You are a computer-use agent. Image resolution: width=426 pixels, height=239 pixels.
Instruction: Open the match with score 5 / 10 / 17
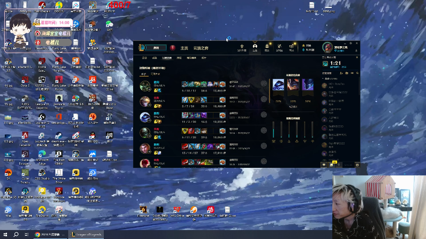[203, 86]
